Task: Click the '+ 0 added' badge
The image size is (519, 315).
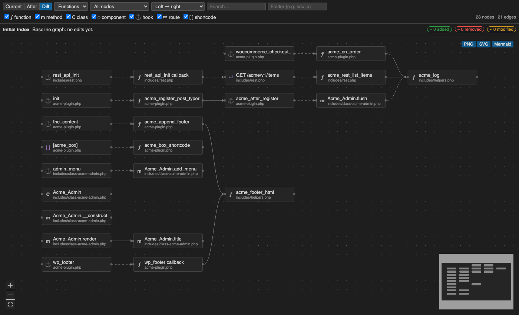Action: tap(440, 29)
